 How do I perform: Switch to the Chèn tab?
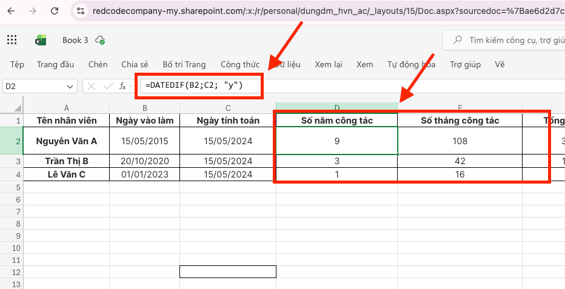[98, 64]
